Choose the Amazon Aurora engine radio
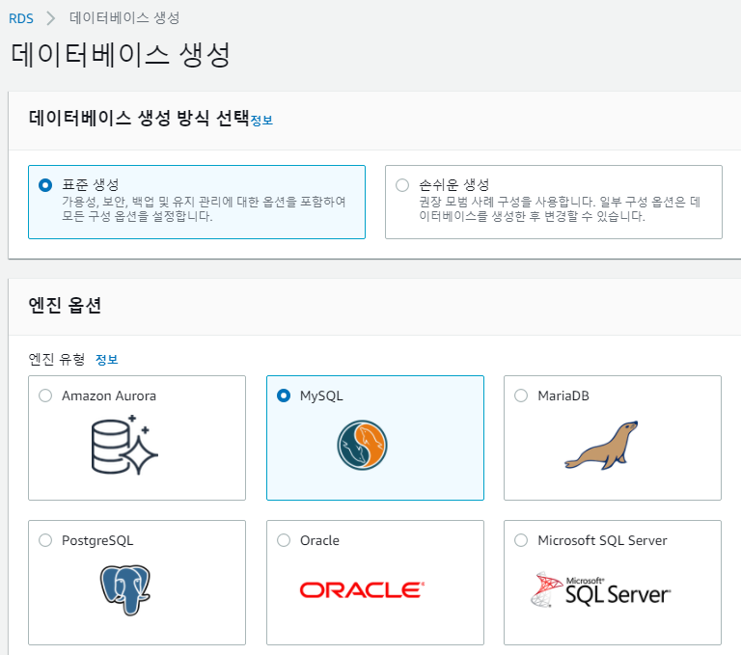The width and height of the screenshot is (741, 655). click(45, 396)
